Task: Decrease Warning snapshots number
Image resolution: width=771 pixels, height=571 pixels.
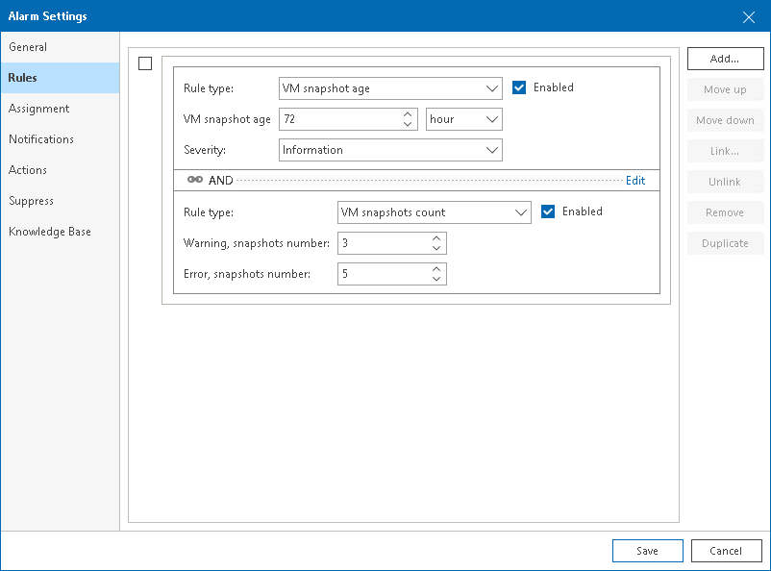Action: [x=436, y=249]
